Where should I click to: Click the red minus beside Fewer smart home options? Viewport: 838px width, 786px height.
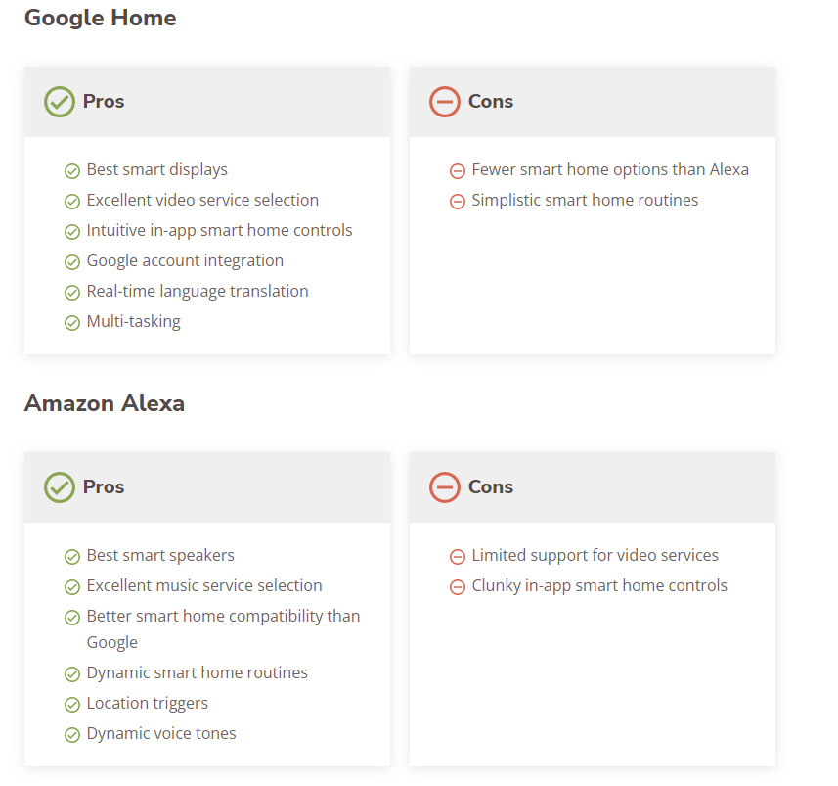[458, 171]
